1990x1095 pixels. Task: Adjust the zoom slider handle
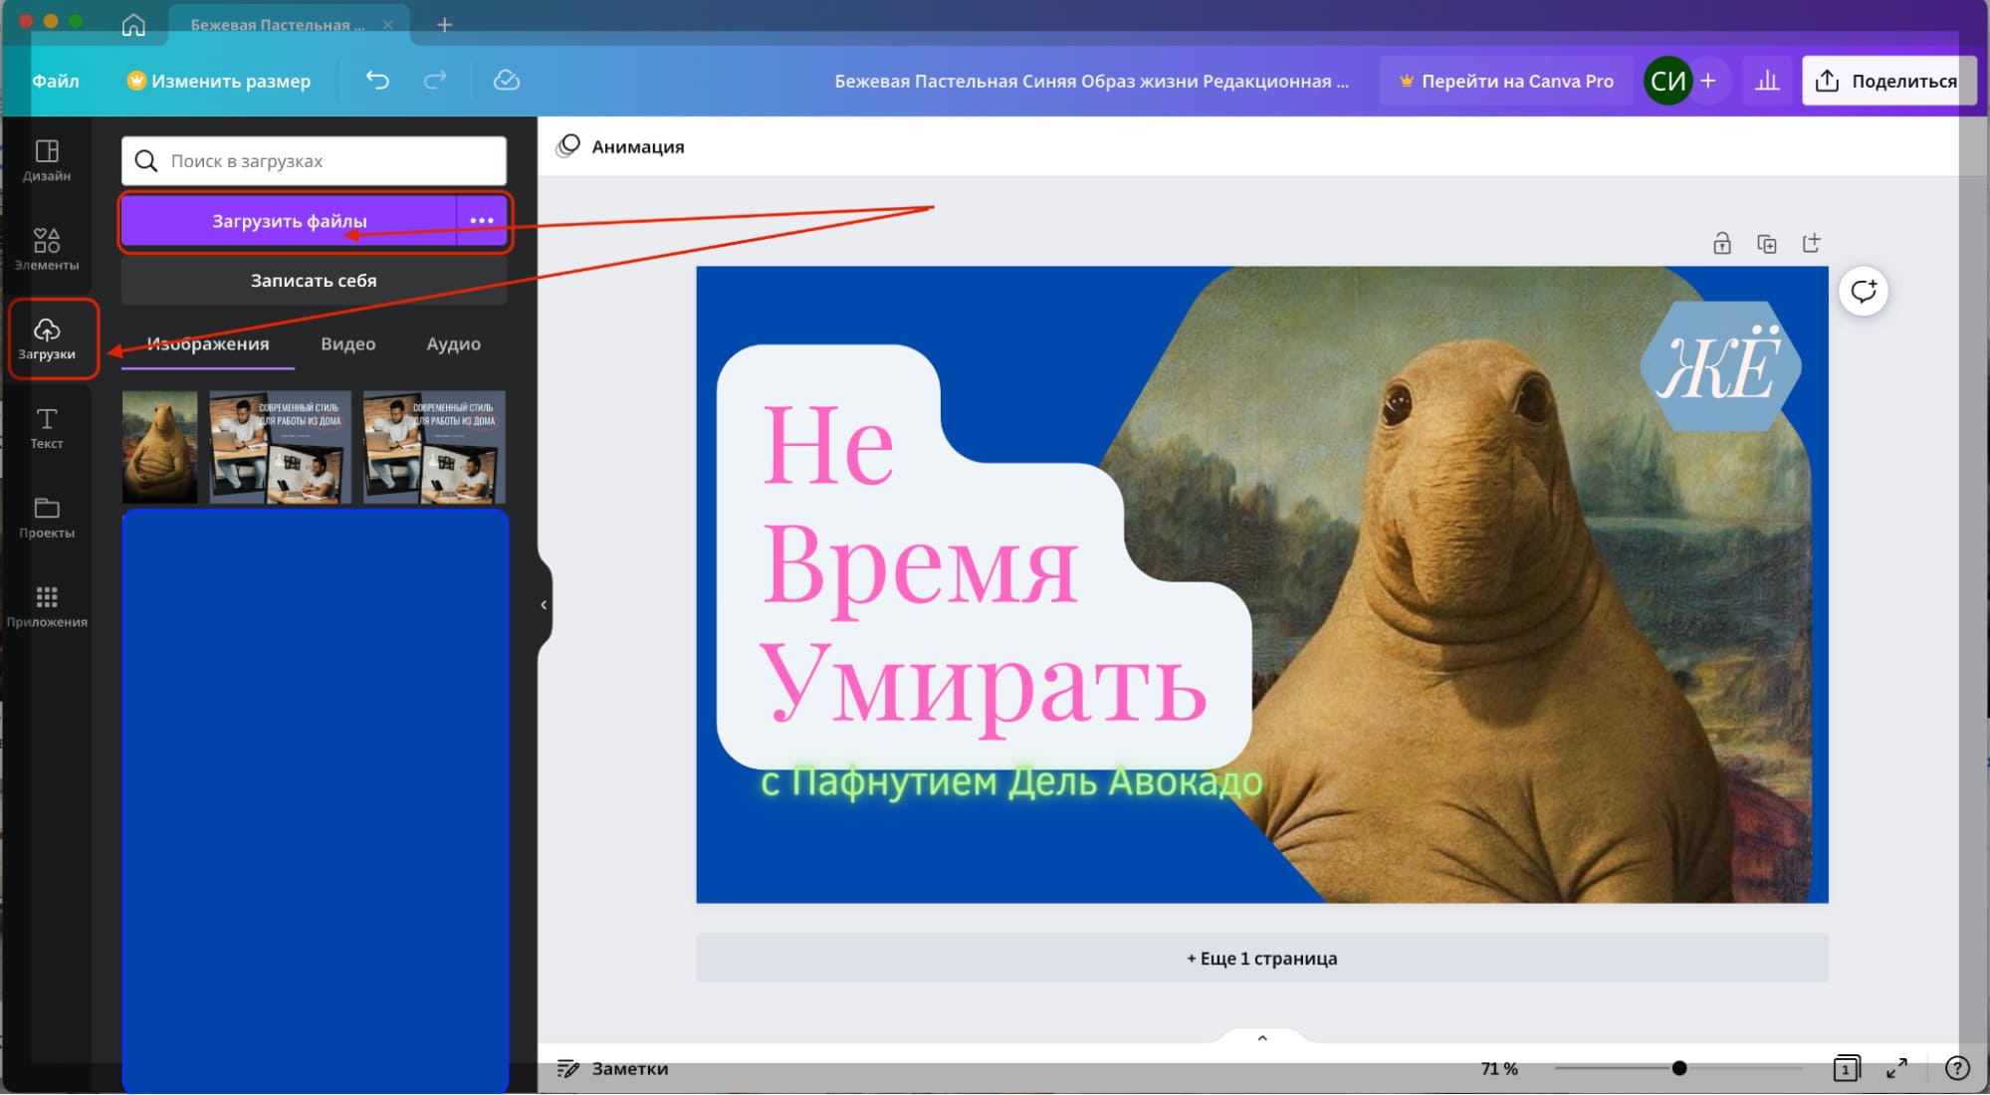(1679, 1068)
